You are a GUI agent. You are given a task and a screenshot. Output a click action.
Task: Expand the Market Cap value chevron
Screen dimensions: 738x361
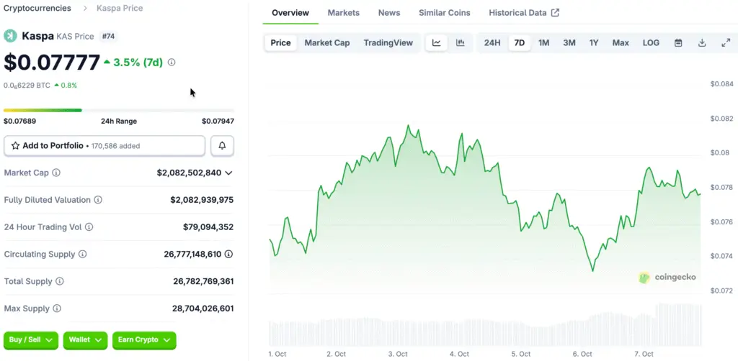pos(228,173)
